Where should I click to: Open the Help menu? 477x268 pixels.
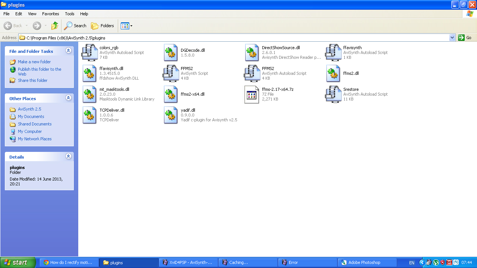pos(84,14)
